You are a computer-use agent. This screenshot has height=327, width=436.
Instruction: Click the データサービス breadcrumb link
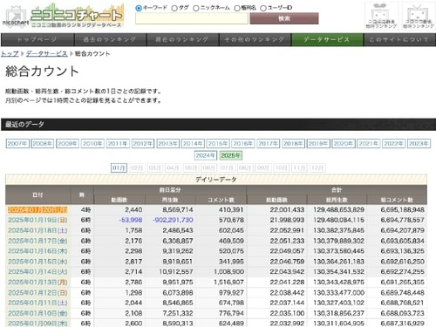click(x=46, y=54)
